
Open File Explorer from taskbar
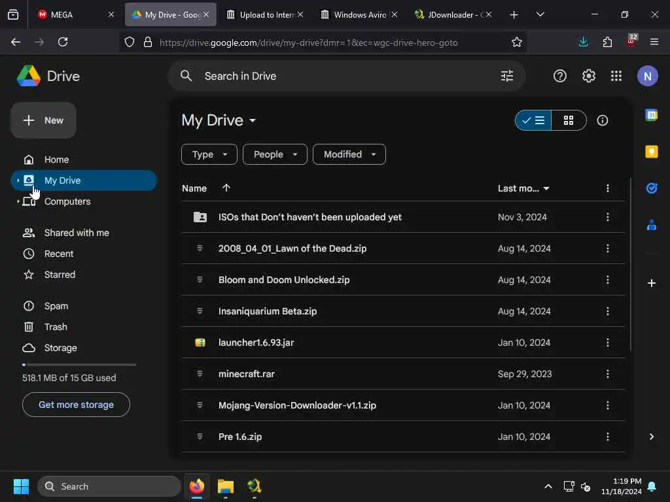pos(225,486)
